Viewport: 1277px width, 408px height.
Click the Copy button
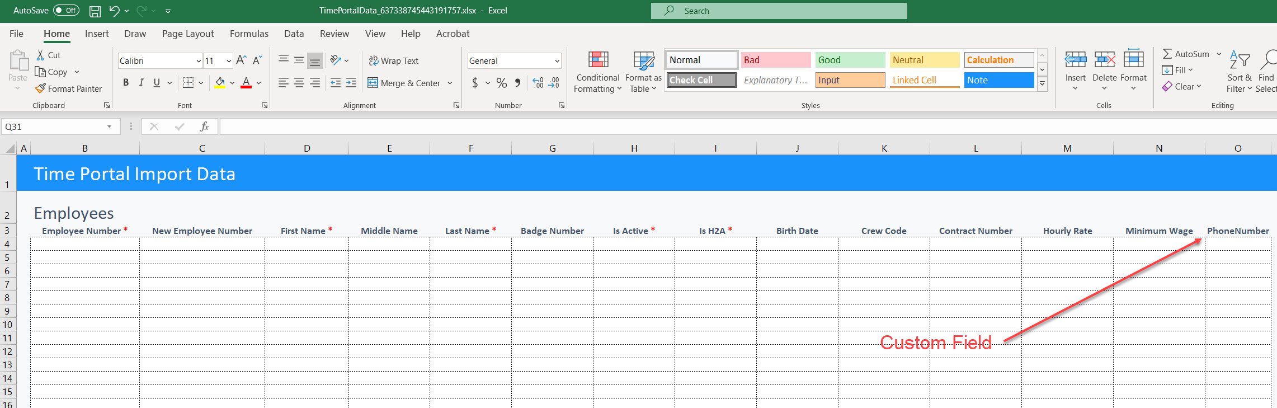[51, 72]
